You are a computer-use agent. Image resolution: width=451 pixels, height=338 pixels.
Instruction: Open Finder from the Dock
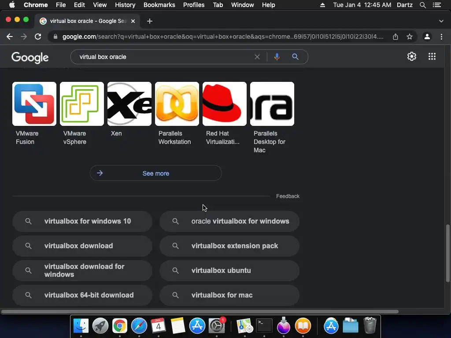point(81,326)
